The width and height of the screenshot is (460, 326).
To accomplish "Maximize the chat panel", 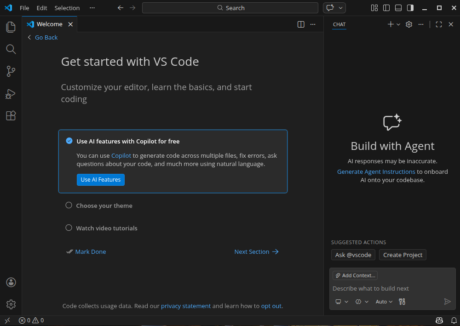I will (x=438, y=24).
